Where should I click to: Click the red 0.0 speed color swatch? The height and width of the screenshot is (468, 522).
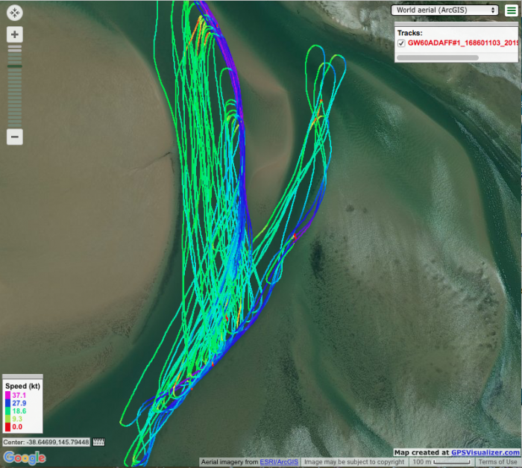7,427
